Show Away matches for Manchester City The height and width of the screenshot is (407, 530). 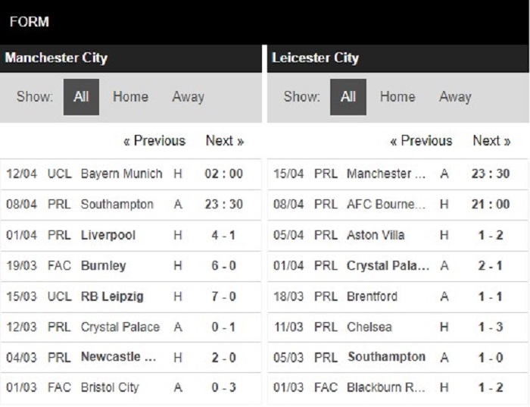188,97
